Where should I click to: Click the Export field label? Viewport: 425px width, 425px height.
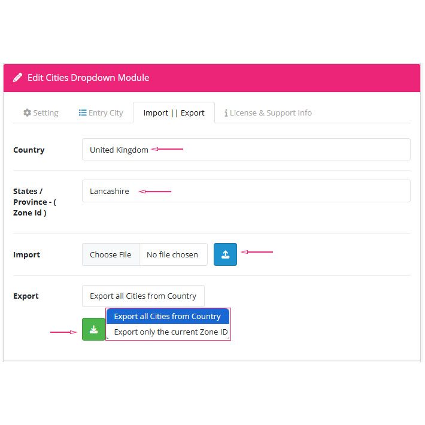point(26,296)
